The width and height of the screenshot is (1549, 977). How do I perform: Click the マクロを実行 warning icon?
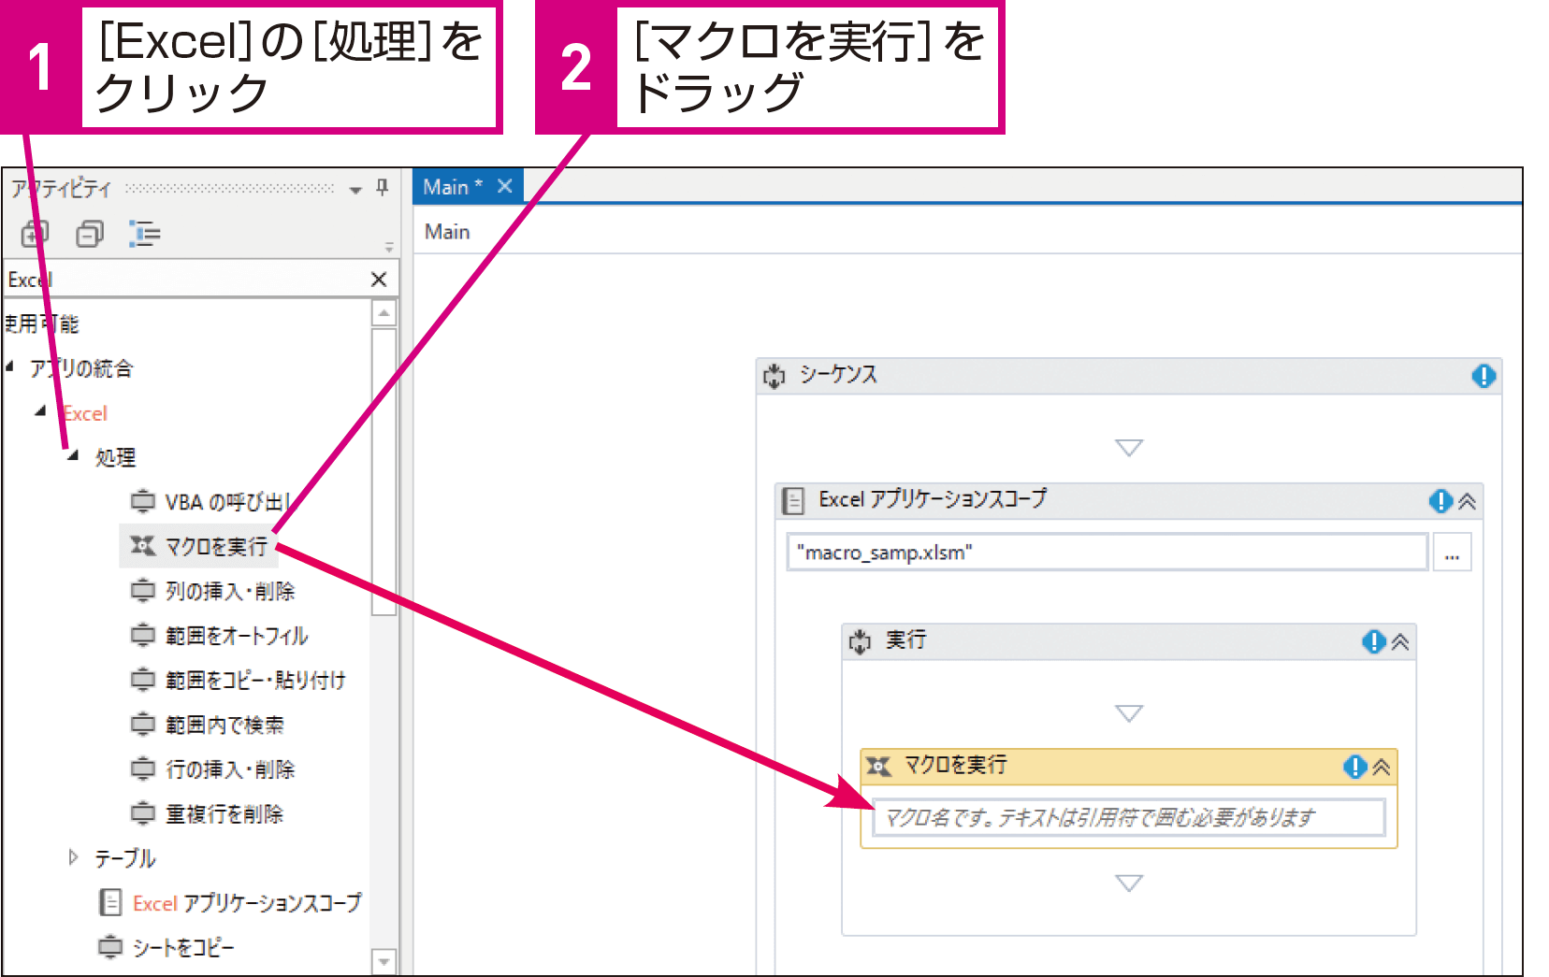click(x=1354, y=767)
